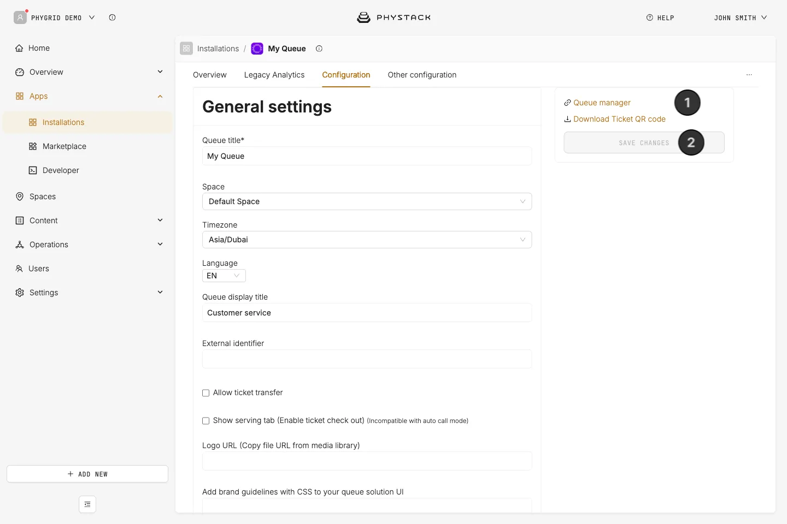Click the Installations breadcrumb grid icon
787x524 pixels.
[186, 49]
